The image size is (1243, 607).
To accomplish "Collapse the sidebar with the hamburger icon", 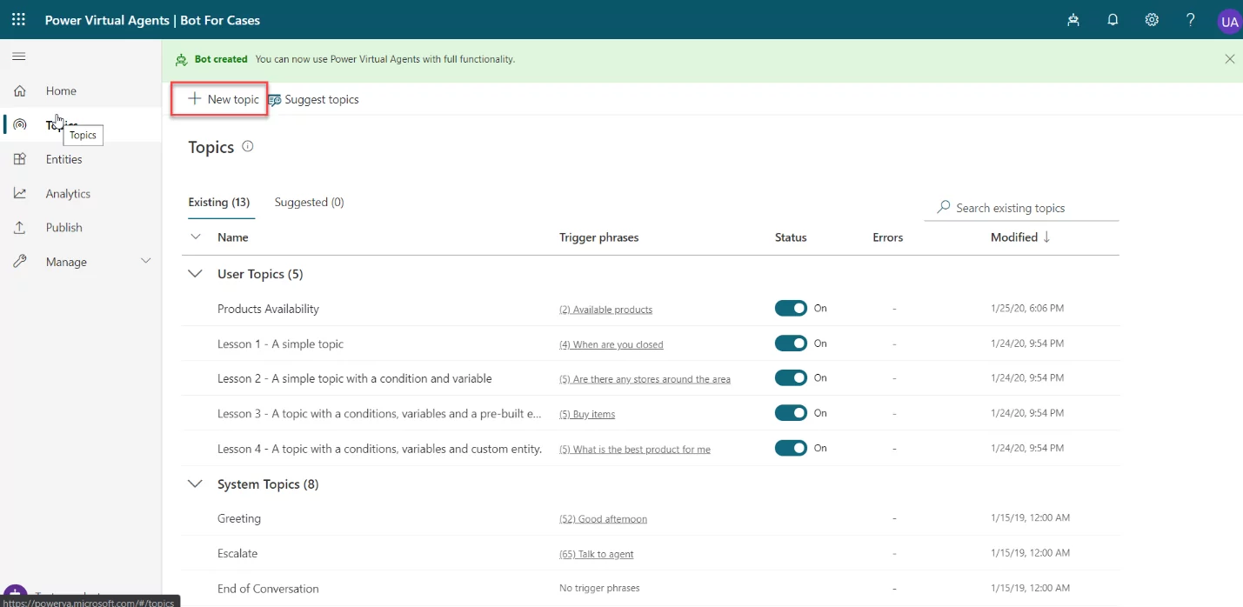I will [18, 57].
